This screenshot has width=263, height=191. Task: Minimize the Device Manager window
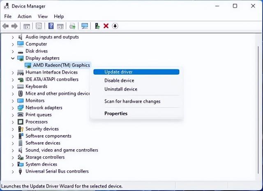point(217,6)
